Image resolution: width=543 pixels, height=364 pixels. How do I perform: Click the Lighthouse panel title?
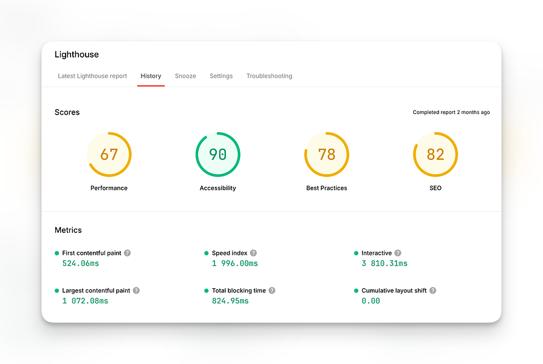point(77,55)
